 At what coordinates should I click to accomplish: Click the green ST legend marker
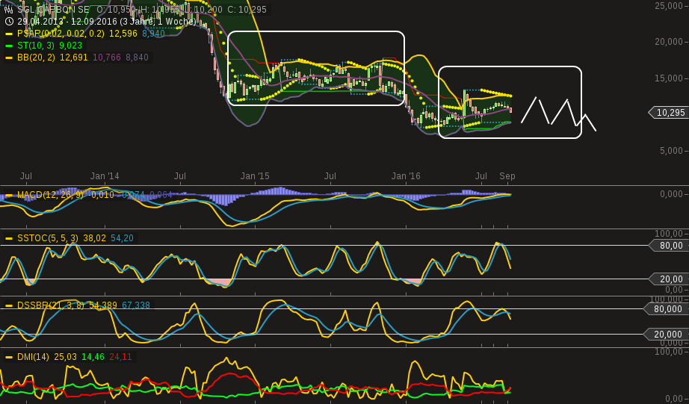(9, 46)
